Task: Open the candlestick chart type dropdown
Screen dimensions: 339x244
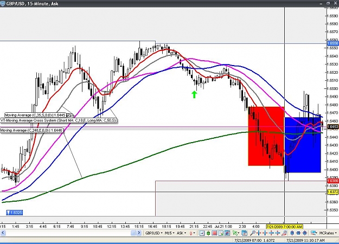Action: pyautogui.click(x=192, y=233)
